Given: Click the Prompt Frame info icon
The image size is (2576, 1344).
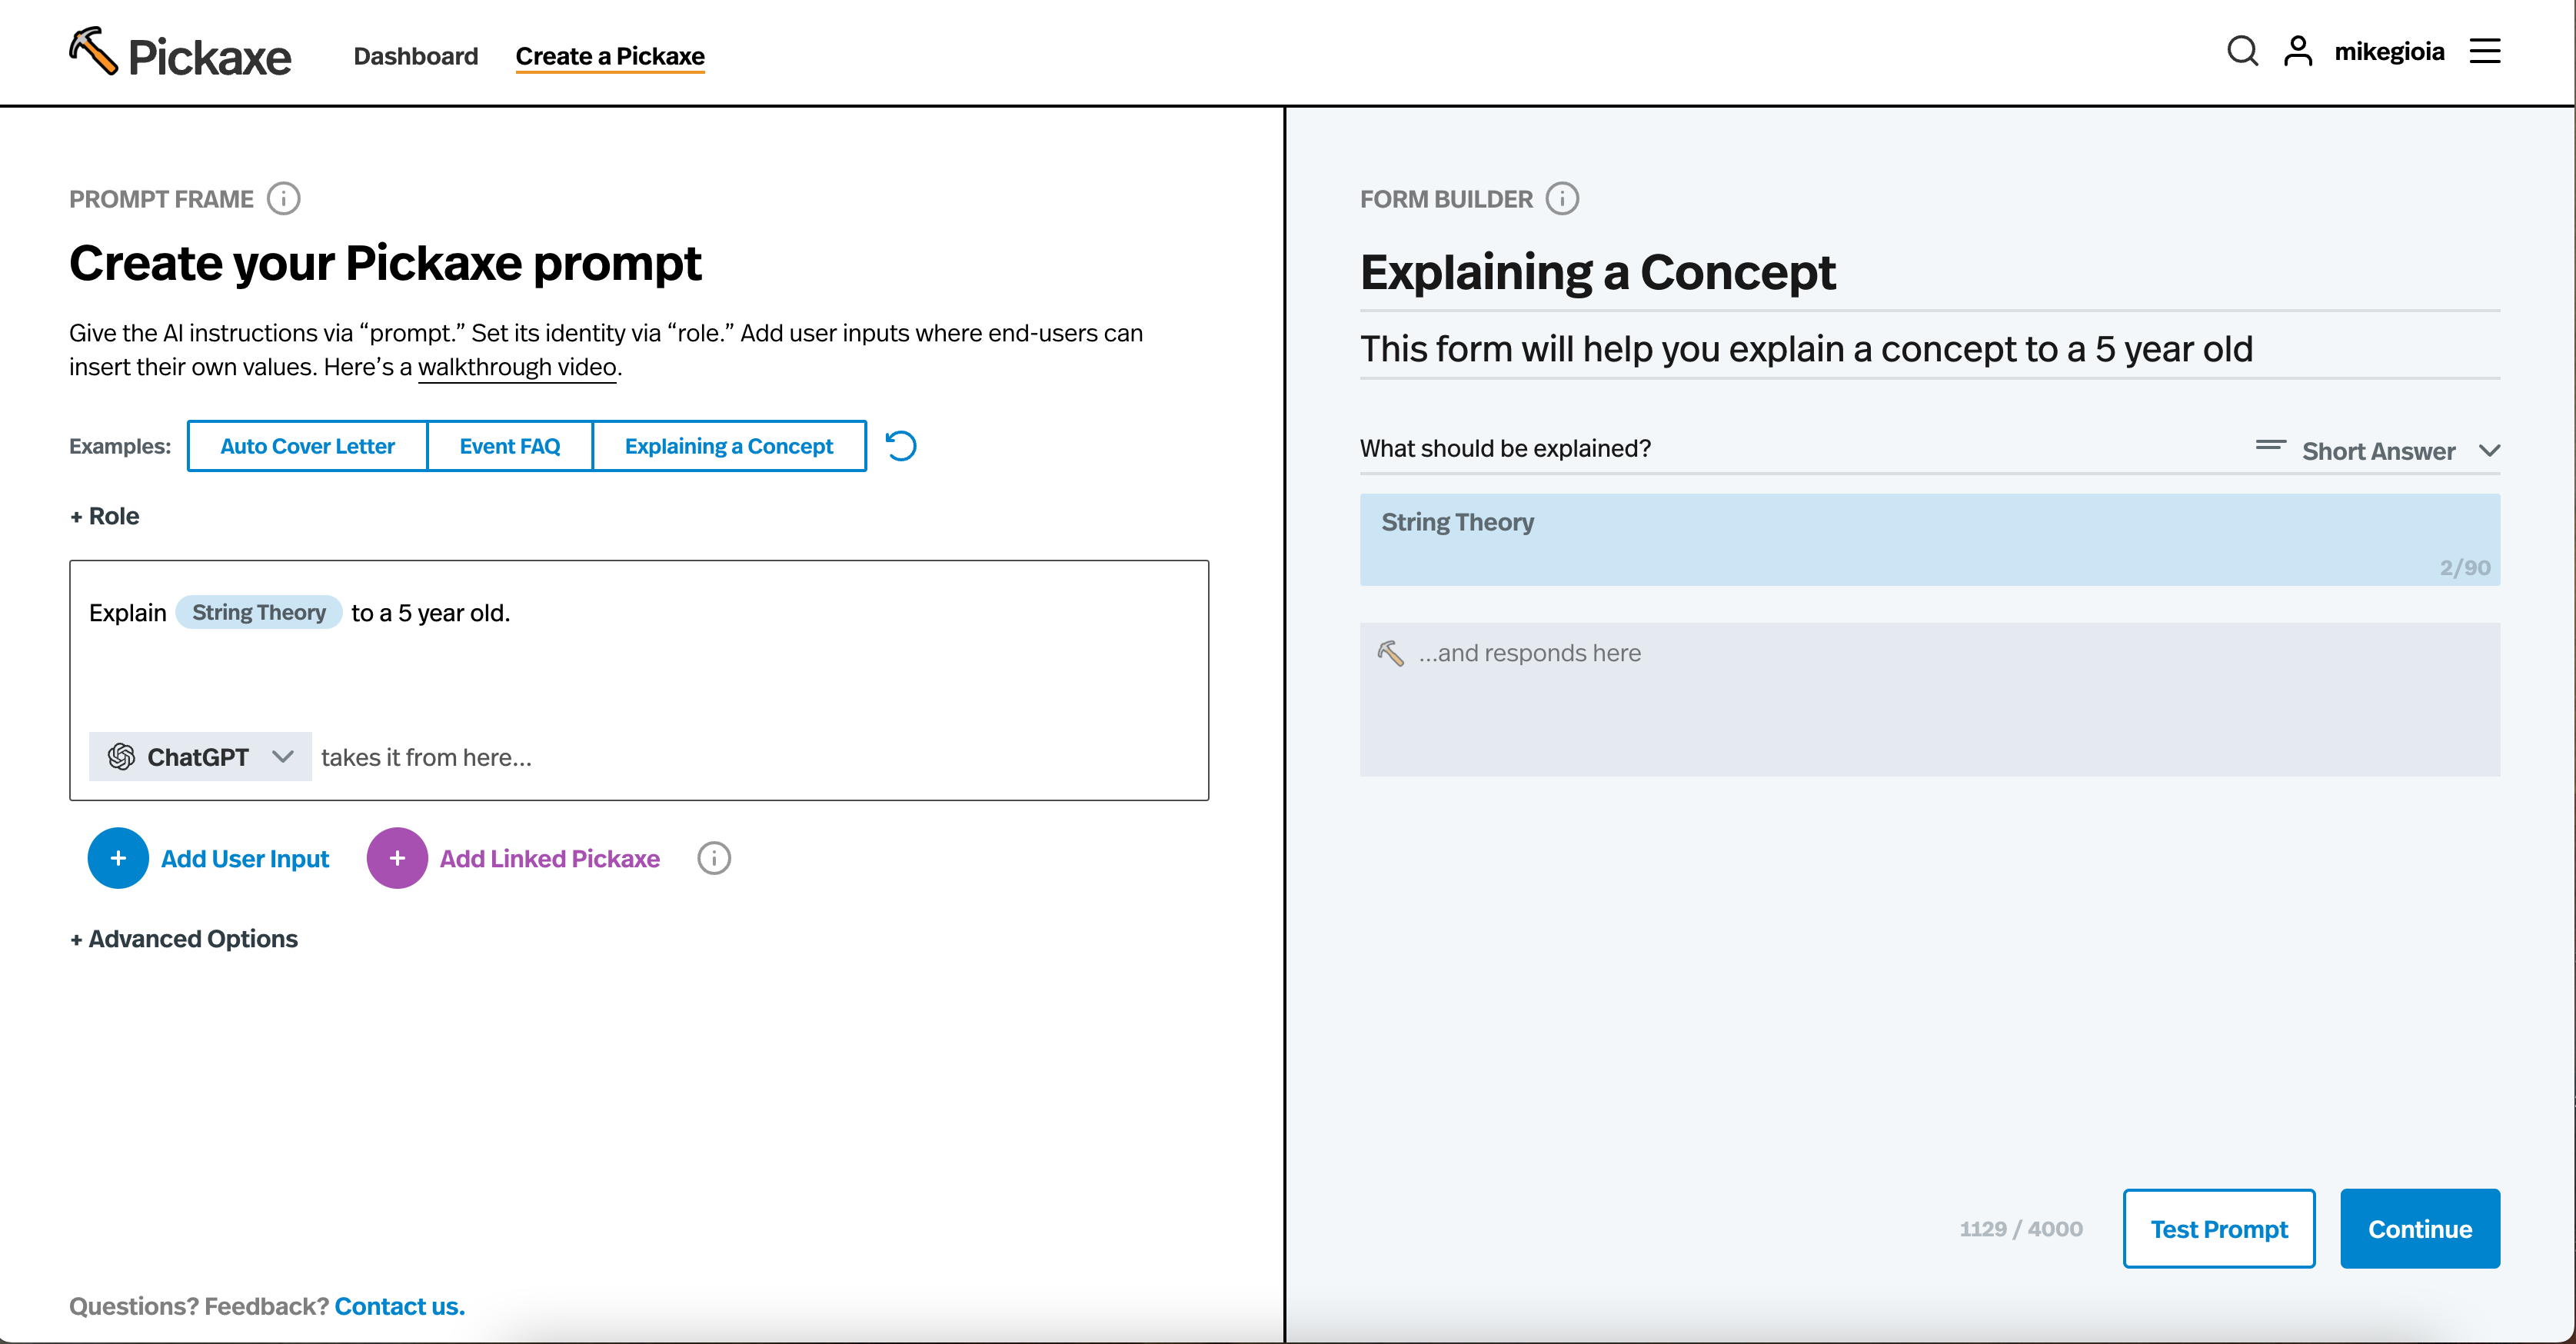Looking at the screenshot, I should point(283,198).
